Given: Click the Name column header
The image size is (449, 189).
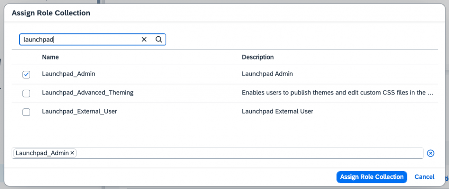Looking at the screenshot, I should [50, 57].
